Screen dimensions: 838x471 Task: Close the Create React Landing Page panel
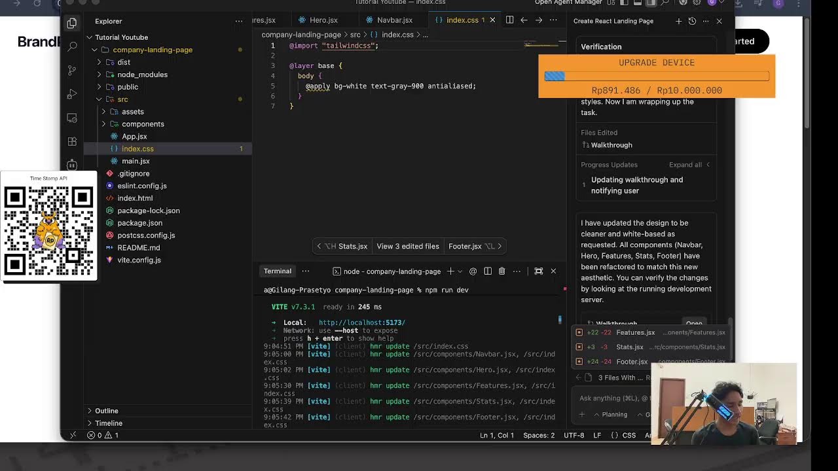(719, 21)
